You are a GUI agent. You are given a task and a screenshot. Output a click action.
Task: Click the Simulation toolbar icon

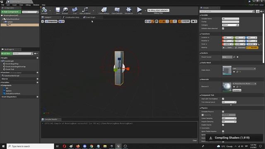pos(129,10)
